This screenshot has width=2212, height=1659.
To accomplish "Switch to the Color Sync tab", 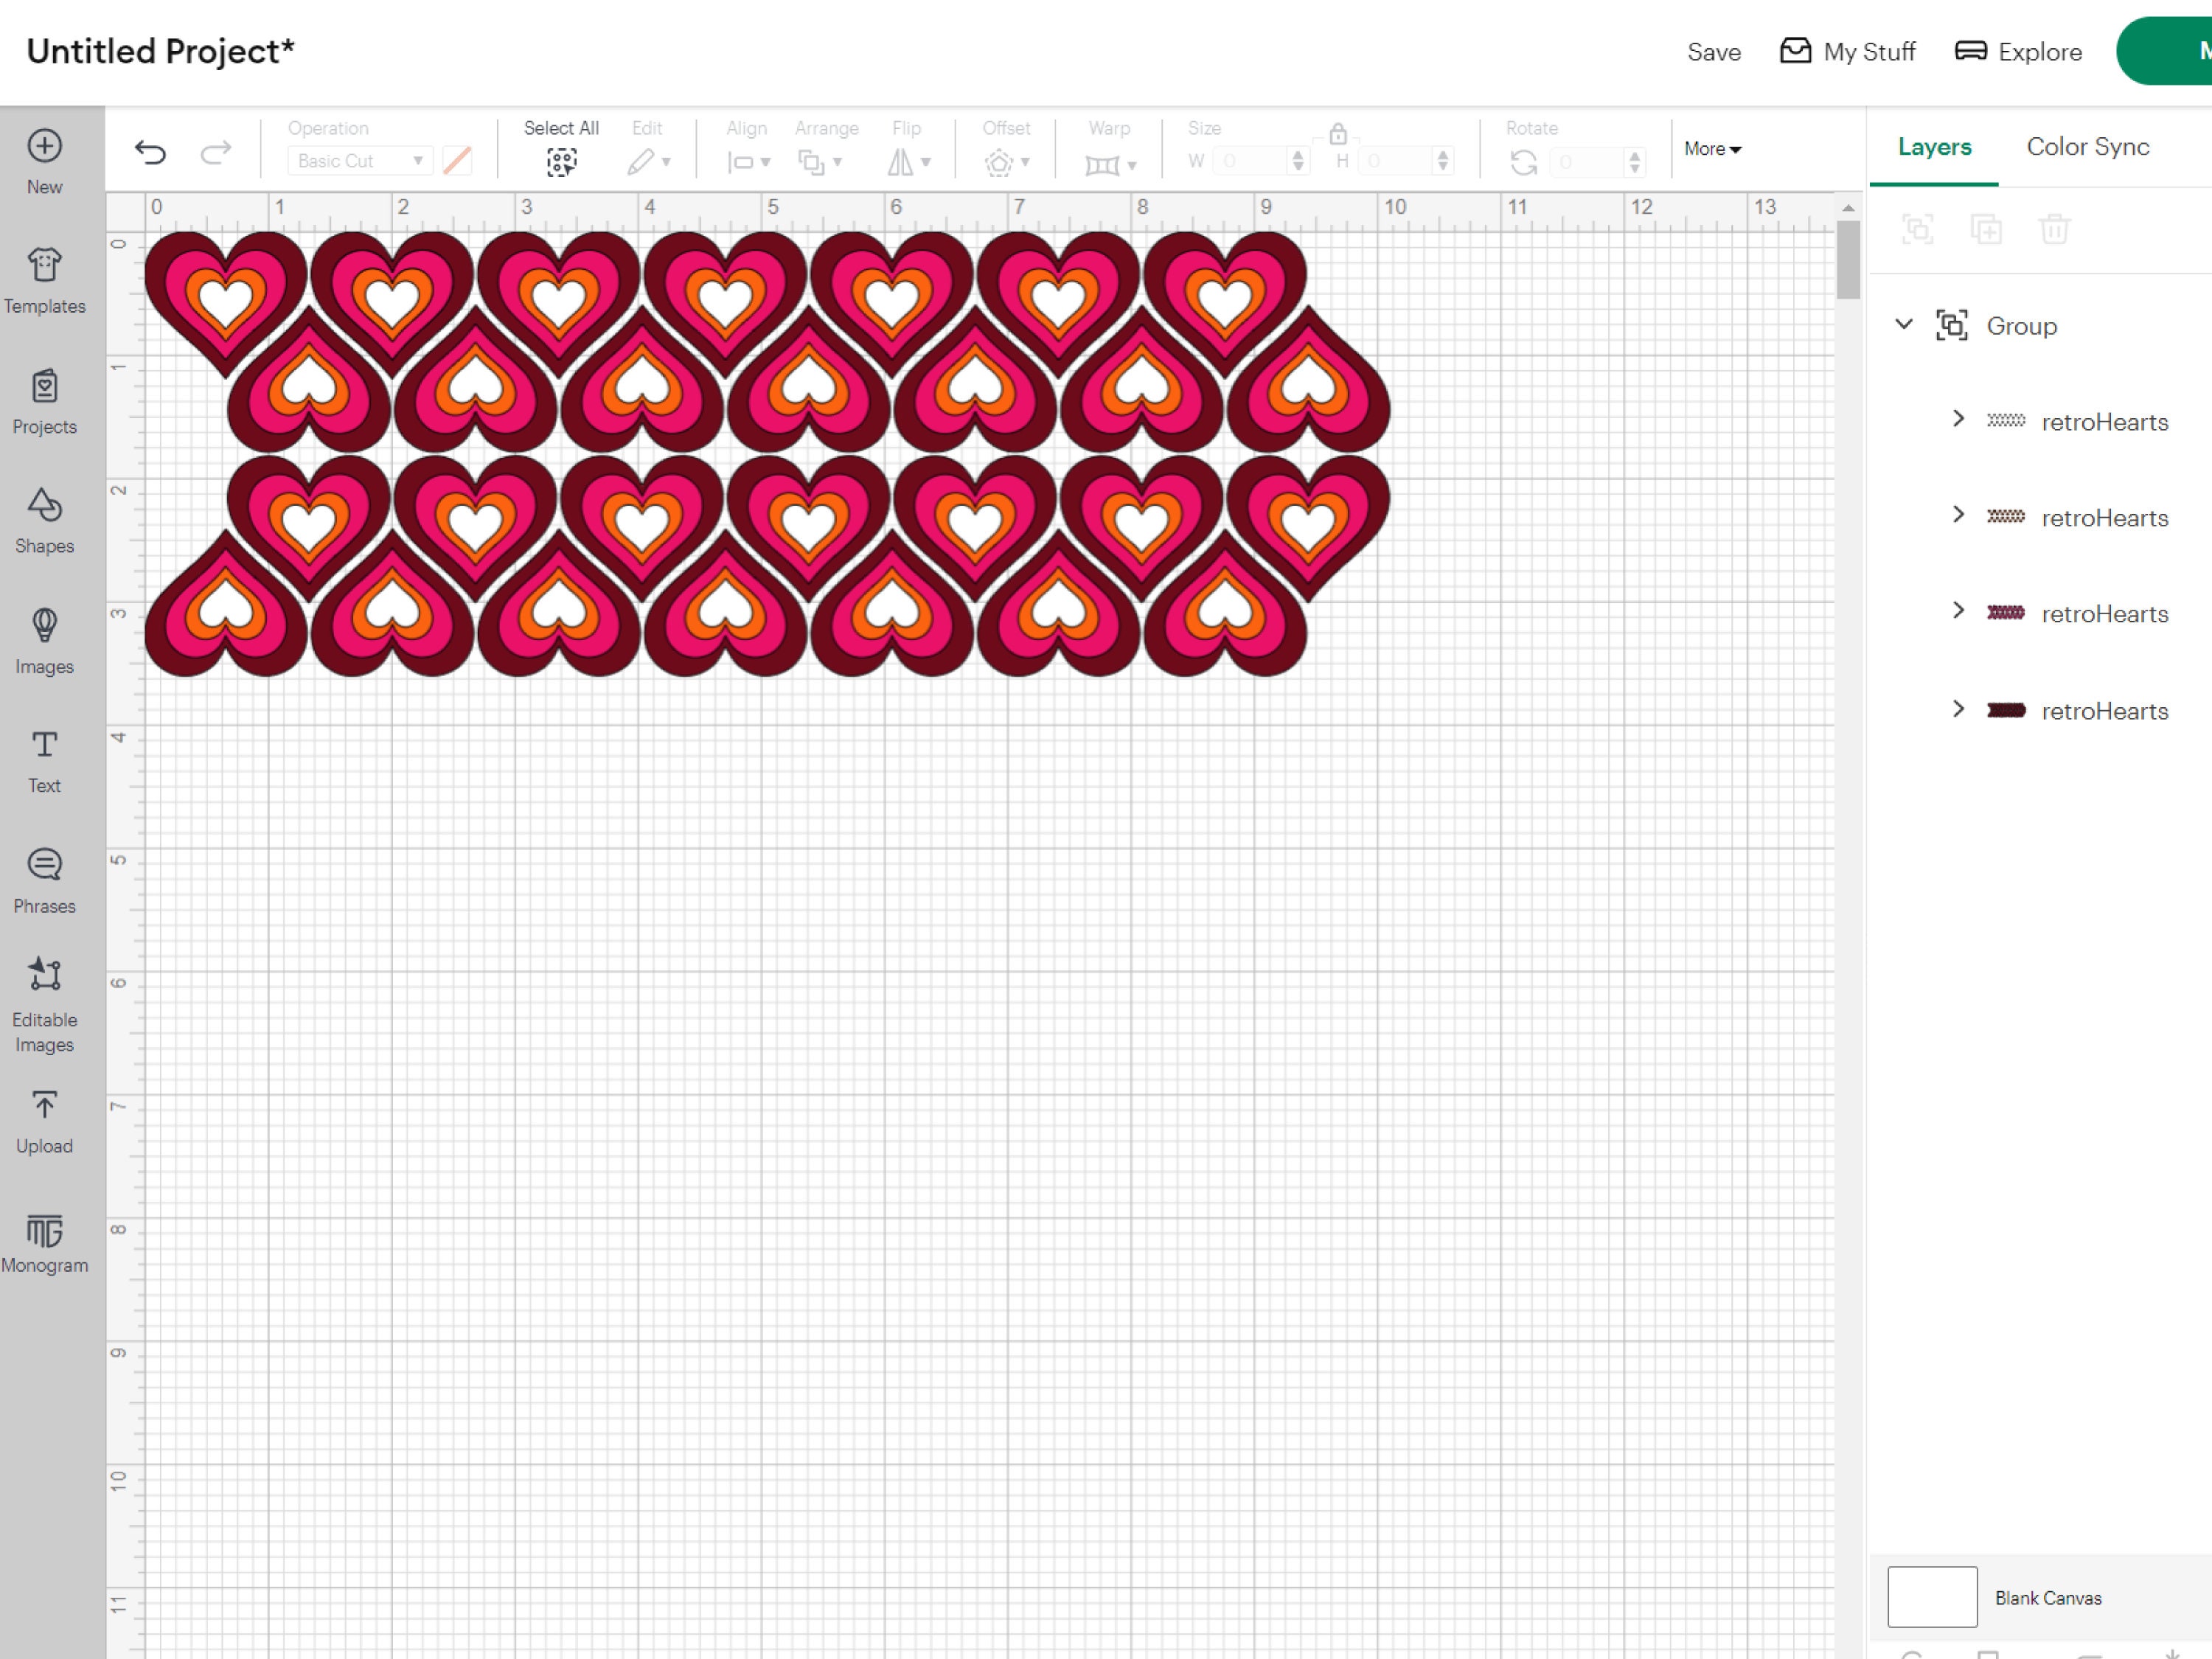I will [2088, 146].
